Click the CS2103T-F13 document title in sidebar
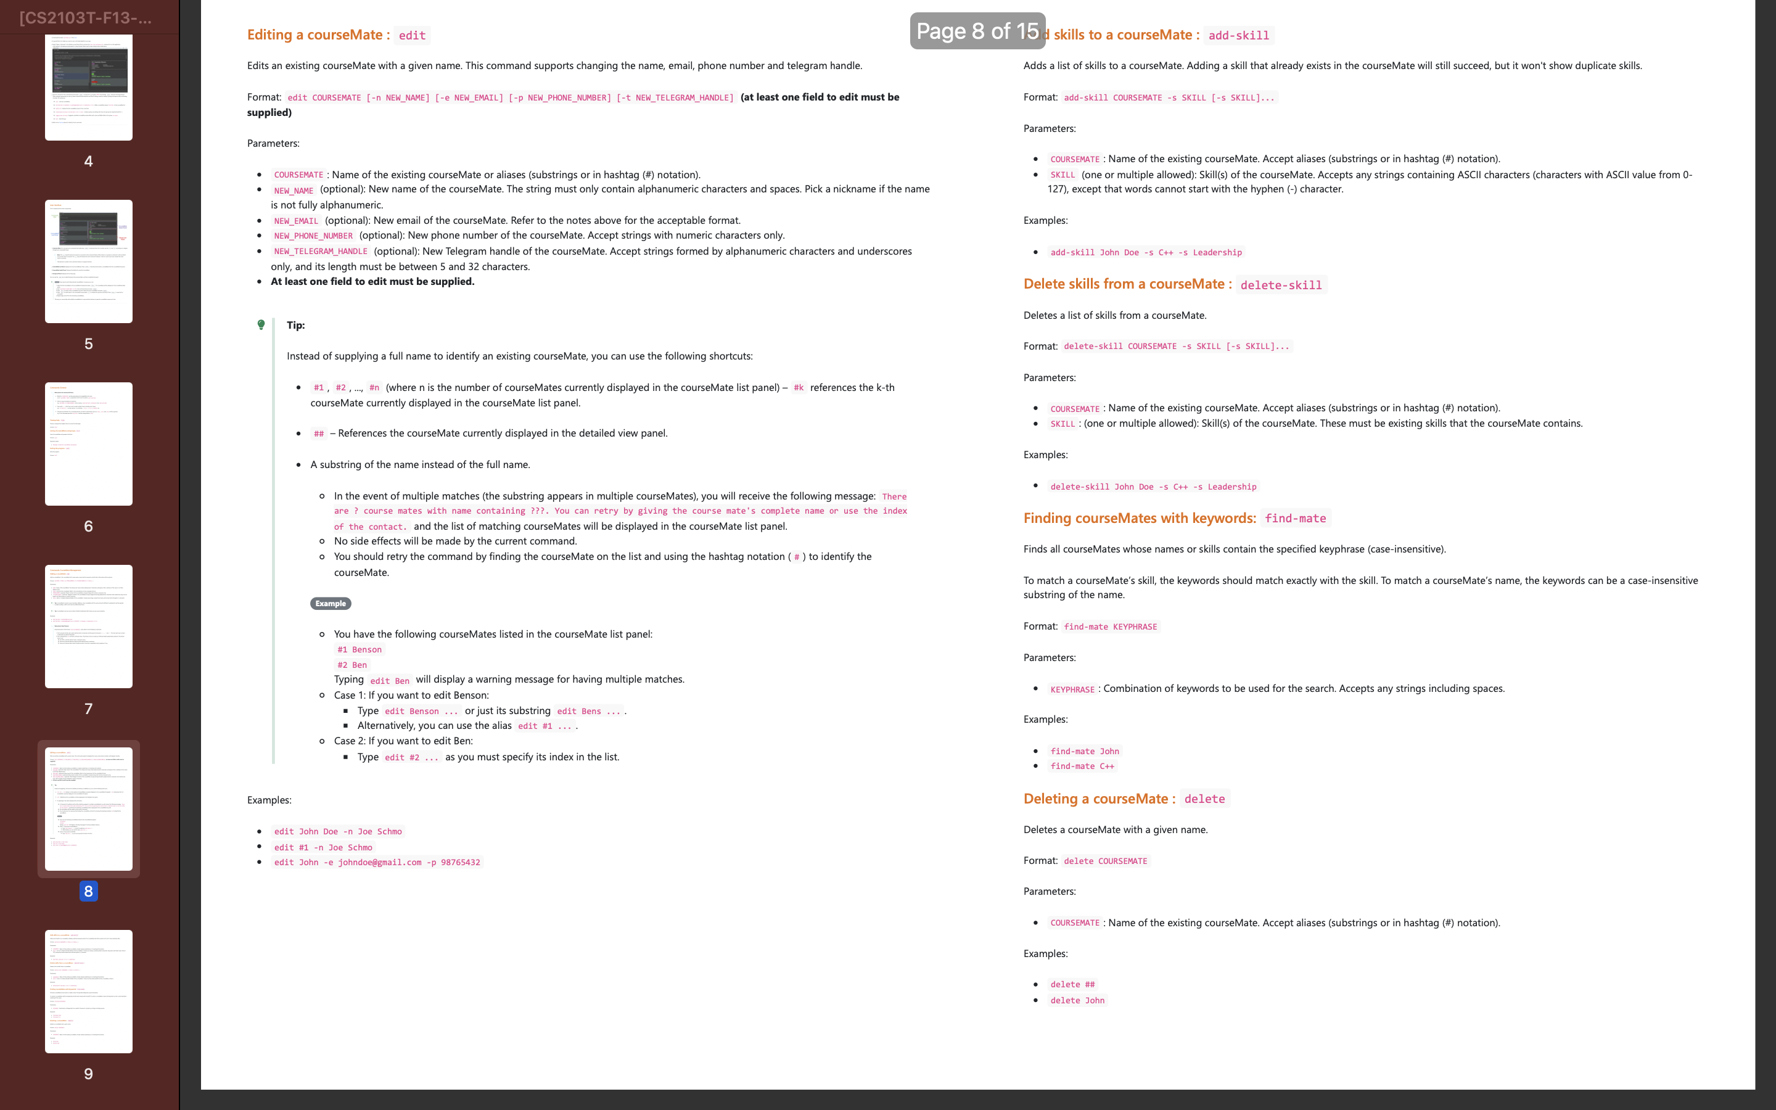The image size is (1776, 1110). (86, 18)
